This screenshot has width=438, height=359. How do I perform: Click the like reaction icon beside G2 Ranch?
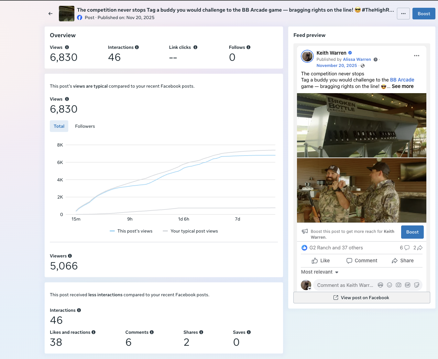coord(304,248)
